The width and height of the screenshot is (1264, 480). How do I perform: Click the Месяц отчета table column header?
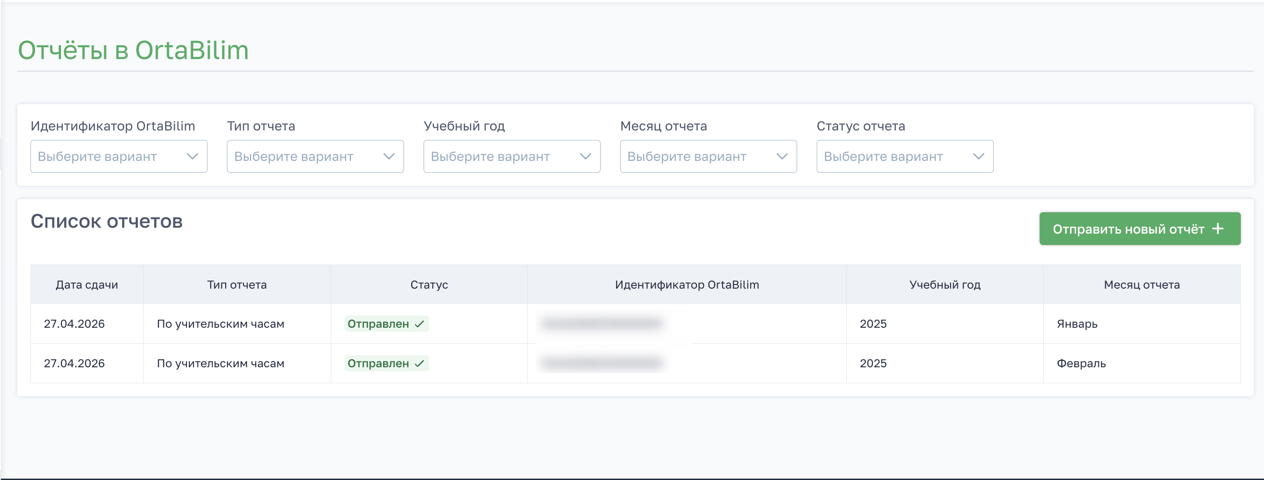pos(1142,285)
